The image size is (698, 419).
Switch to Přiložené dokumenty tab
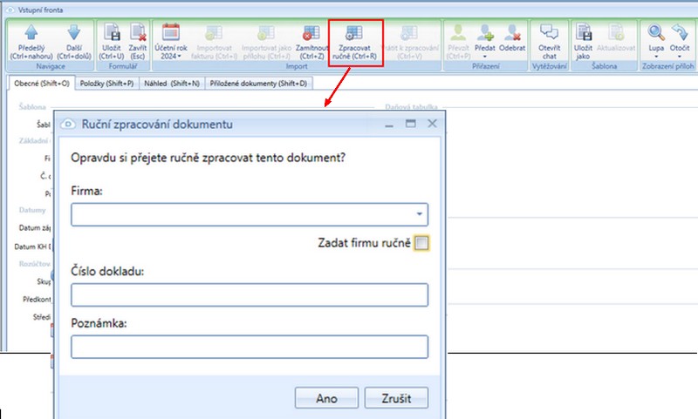pos(257,84)
